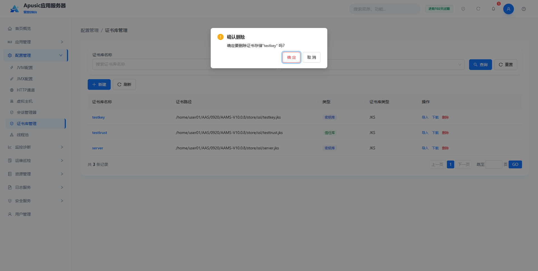Expand the 日志服务 menu
This screenshot has height=271, width=538.
click(x=36, y=187)
